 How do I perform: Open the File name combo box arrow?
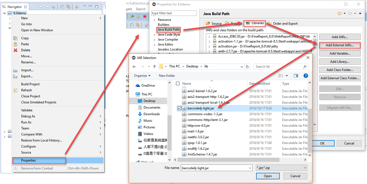point(250,168)
